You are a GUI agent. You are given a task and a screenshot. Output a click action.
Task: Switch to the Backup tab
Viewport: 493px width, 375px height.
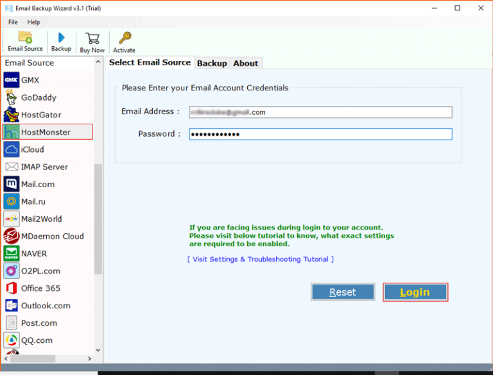pyautogui.click(x=212, y=63)
